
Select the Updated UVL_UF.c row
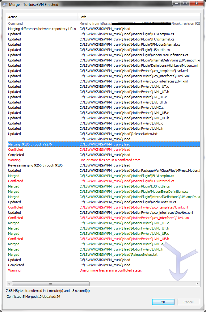(103, 97)
